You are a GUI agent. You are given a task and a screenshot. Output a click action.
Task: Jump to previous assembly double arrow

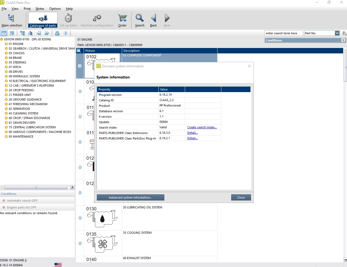(x=39, y=33)
